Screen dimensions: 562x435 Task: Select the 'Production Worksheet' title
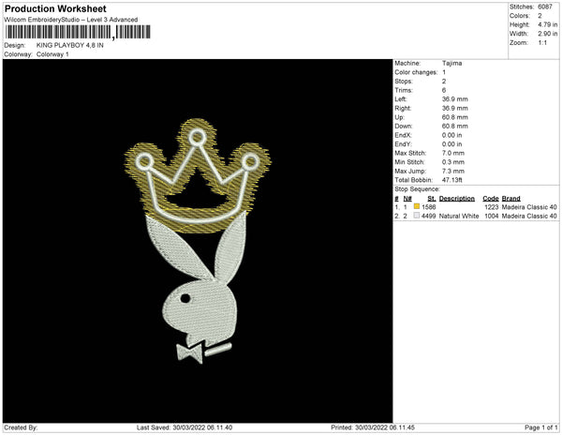(55, 9)
